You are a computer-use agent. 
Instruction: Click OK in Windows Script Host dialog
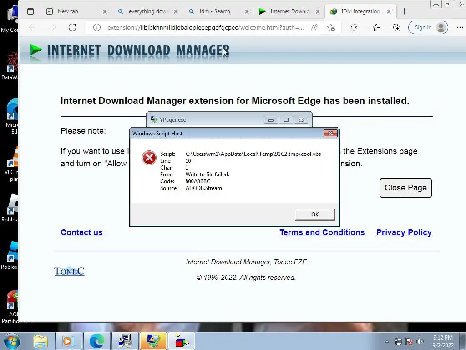(315, 214)
